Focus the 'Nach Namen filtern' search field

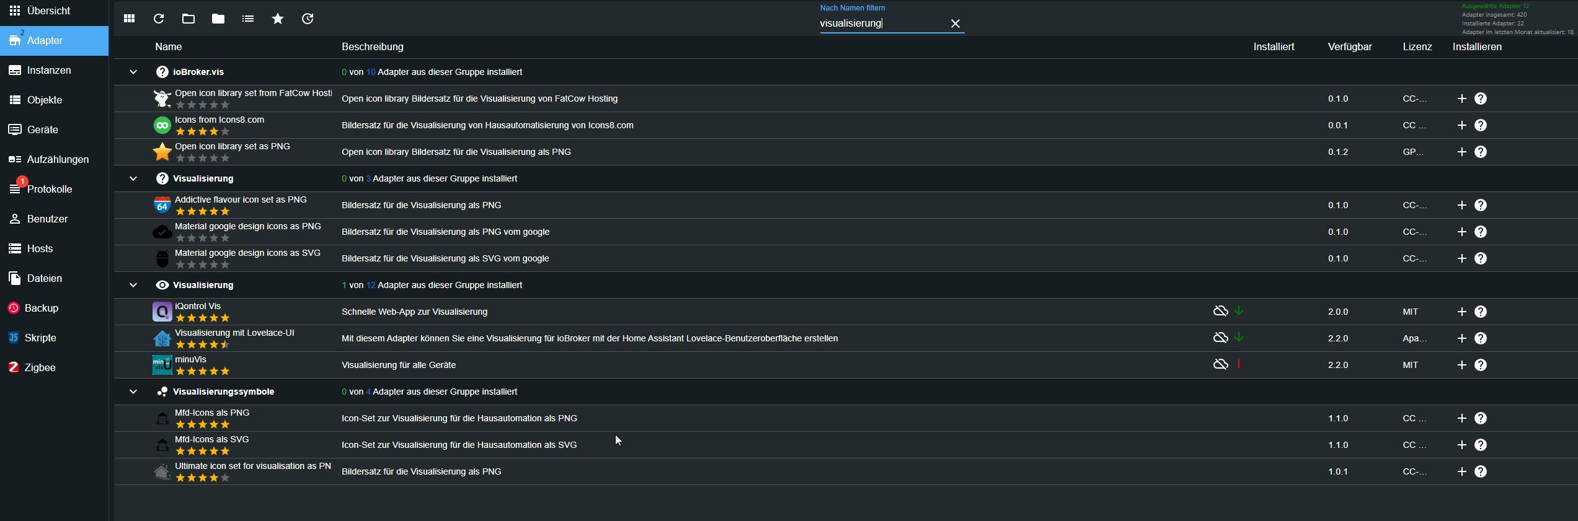[x=880, y=24]
